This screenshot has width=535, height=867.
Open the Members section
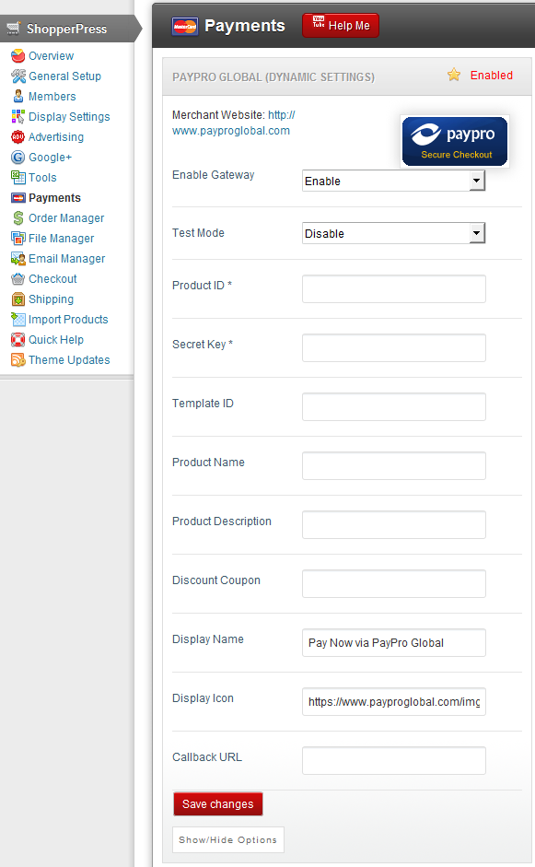52,96
